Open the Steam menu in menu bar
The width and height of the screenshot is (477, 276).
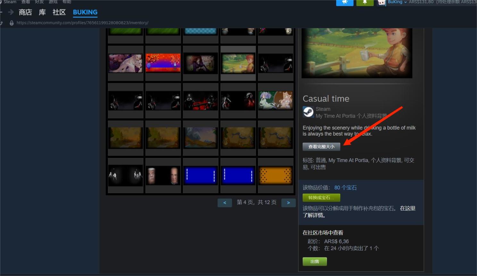10,2
